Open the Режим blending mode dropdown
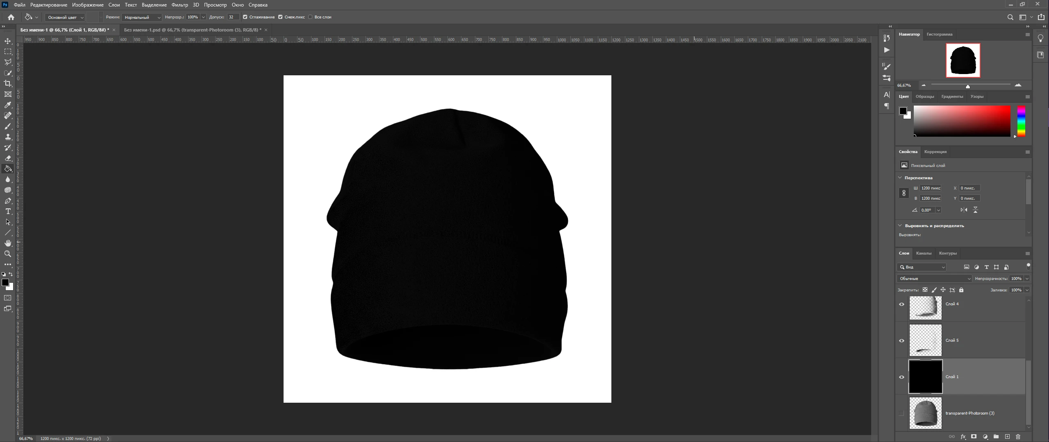1049x442 pixels. click(x=142, y=17)
